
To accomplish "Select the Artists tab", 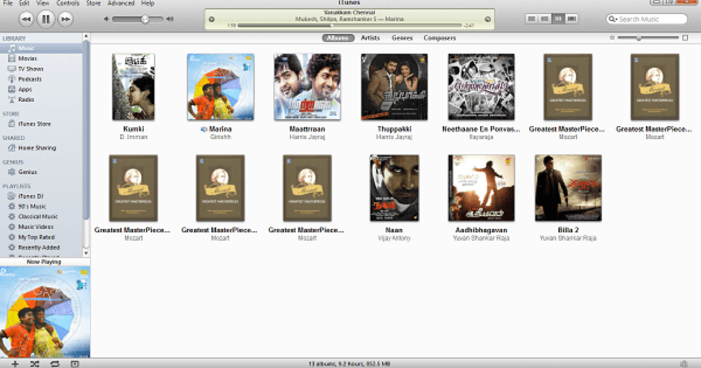I will (371, 38).
